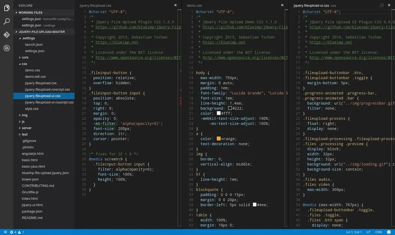Click the Ln 1, Col 1 status indicator
The width and height of the screenshot is (395, 235).
coord(354,232)
